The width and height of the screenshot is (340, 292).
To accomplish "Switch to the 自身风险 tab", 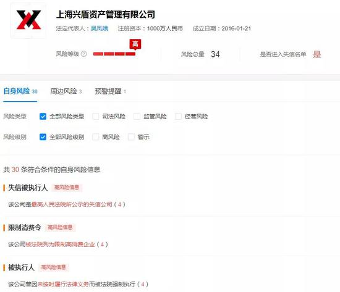I will (x=20, y=91).
